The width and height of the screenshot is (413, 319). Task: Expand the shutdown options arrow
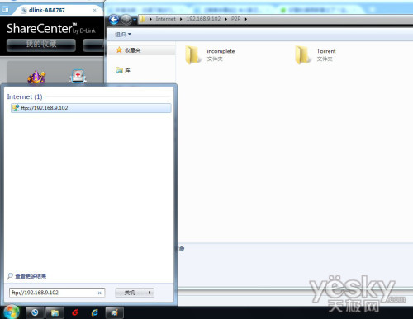click(150, 293)
